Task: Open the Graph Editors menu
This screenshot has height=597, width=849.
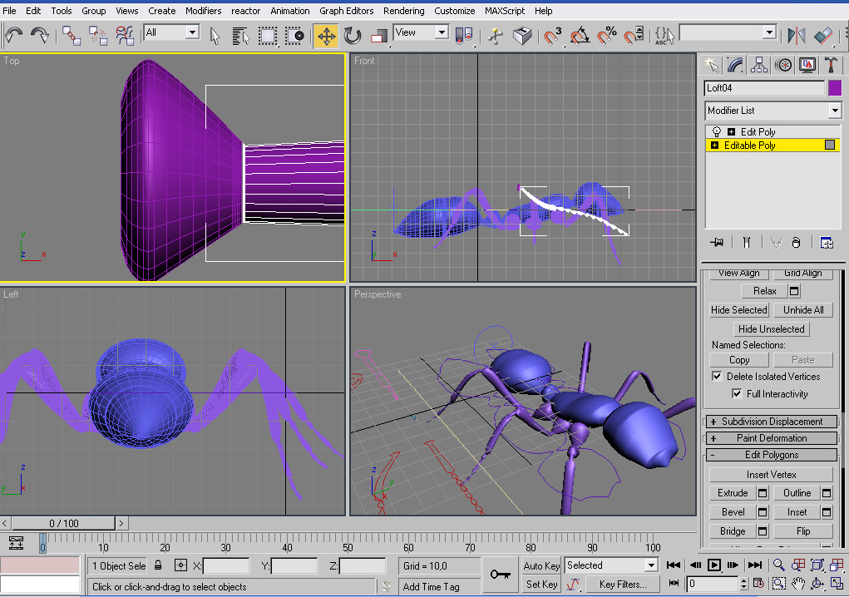Action: 346,11
